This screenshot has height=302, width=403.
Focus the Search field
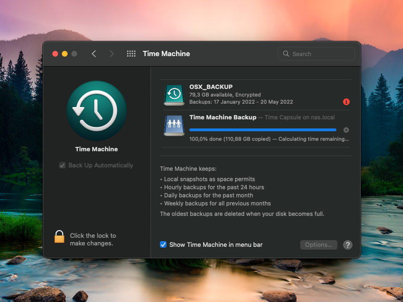[316, 54]
